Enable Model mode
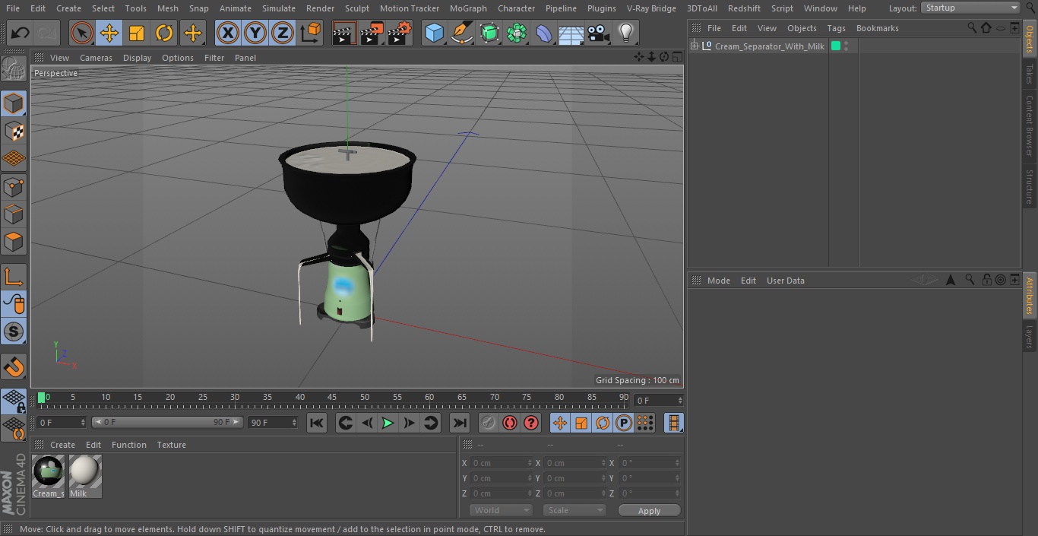 click(x=14, y=103)
